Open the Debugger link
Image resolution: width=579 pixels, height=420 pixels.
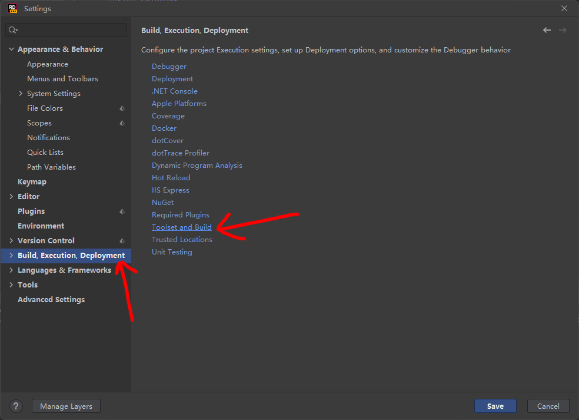[169, 67]
